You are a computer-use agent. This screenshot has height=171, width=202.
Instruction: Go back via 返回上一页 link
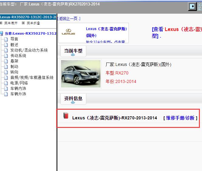pyautogui.click(x=69, y=19)
